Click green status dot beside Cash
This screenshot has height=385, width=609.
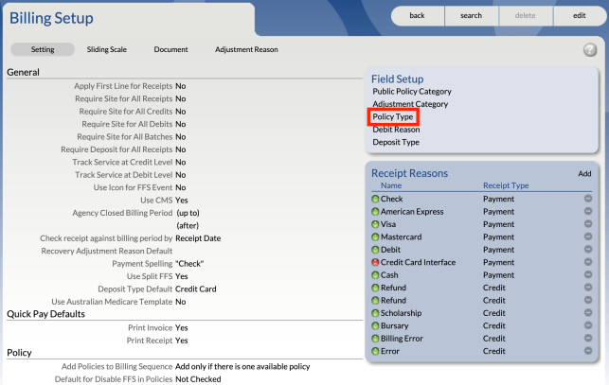375,275
